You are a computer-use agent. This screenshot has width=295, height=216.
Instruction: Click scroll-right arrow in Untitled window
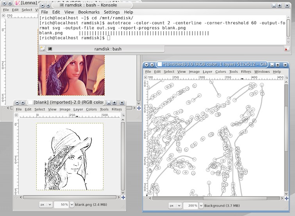(x=282, y=198)
